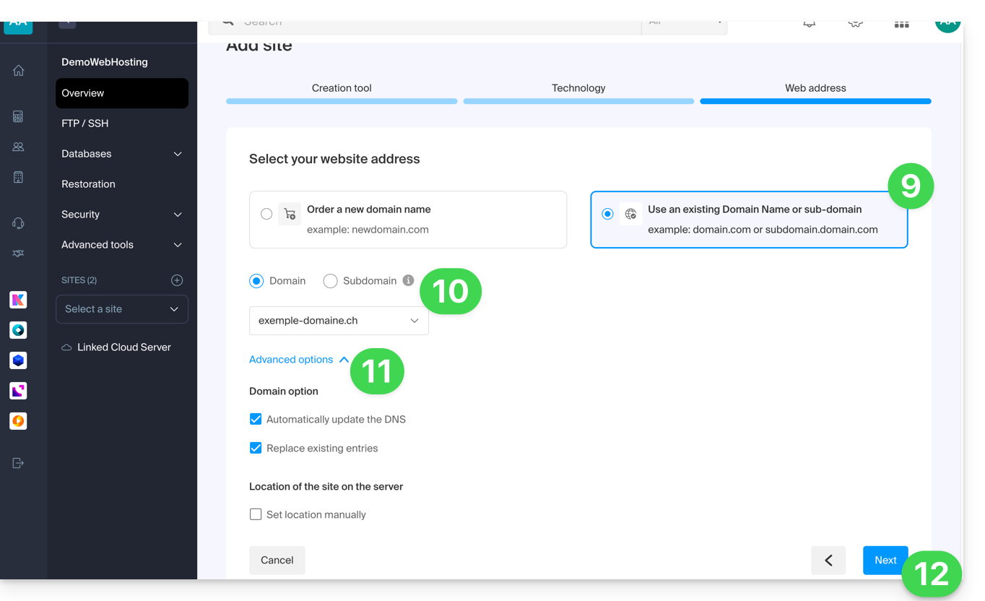Click the add site plus icon

tap(177, 280)
